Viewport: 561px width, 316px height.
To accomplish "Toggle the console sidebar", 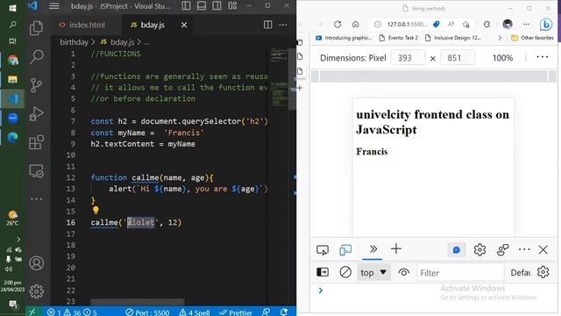I will coord(323,272).
